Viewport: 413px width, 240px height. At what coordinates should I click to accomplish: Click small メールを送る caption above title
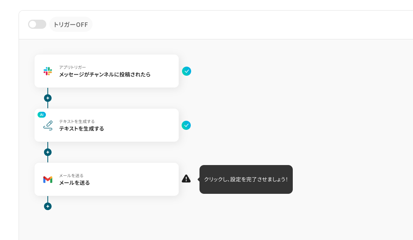71,176
